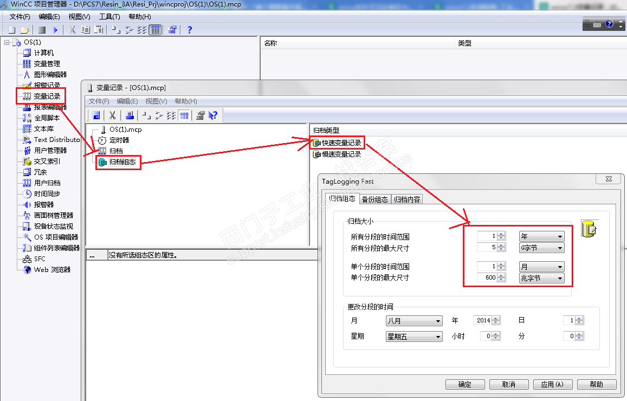Select 变量记录 tree item
This screenshot has height=401, width=627.
(47, 96)
